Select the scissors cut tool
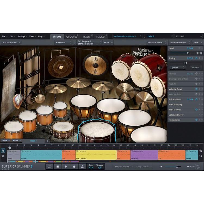This screenshot has height=204, width=204. click(x=3, y=156)
